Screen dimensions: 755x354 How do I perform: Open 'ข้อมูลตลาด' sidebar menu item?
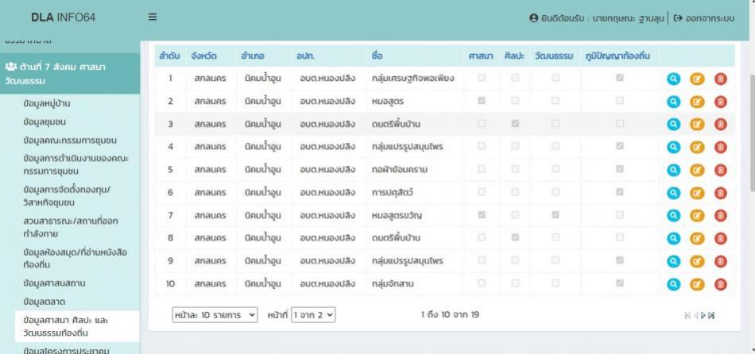[x=48, y=302]
